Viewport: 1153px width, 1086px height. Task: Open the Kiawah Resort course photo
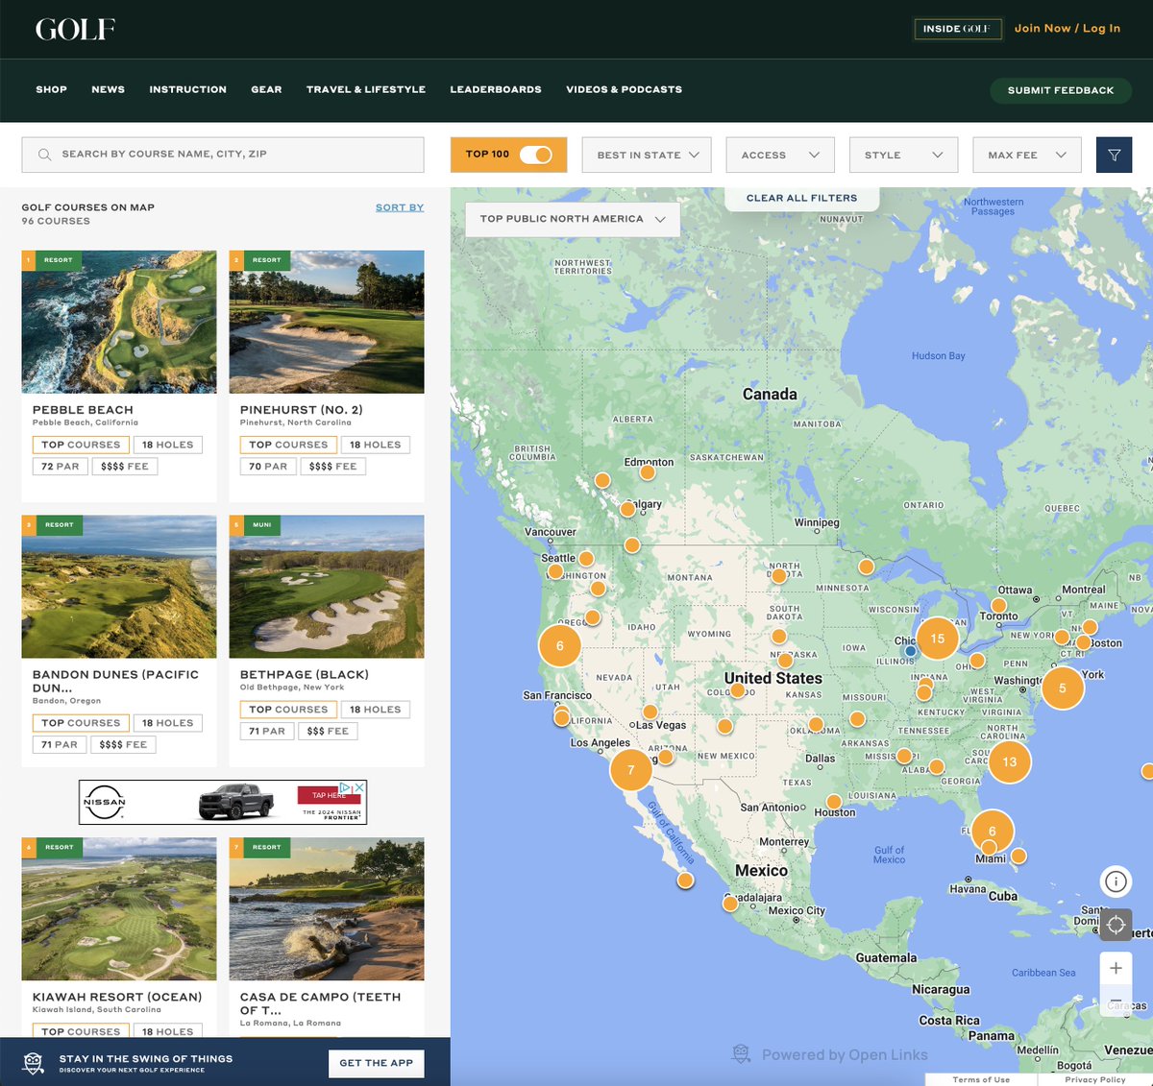click(119, 909)
